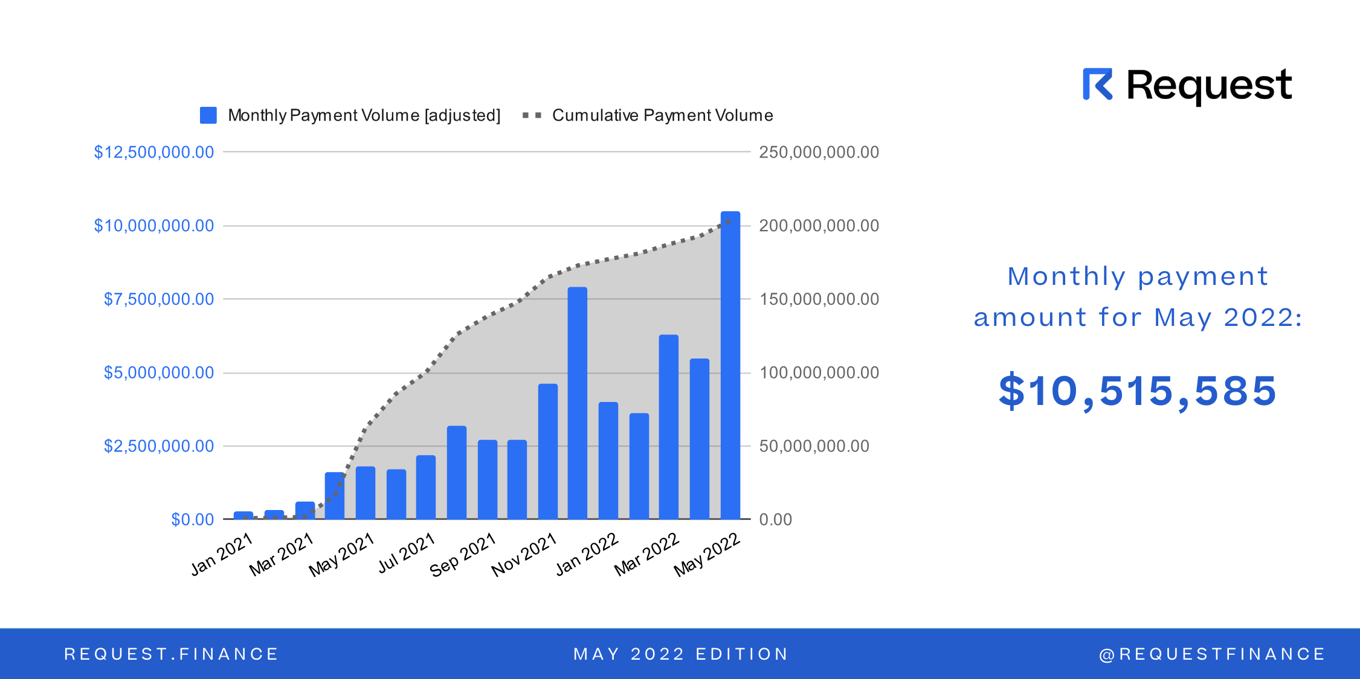
Task: Click the Jan 2021 x-axis label
Action: [221, 555]
